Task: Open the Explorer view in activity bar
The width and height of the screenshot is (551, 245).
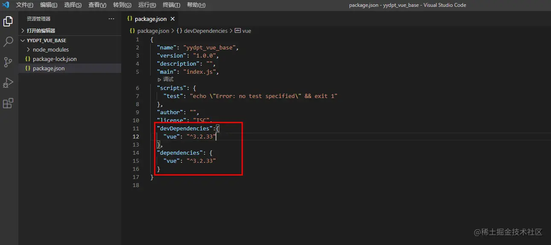Action: (8, 21)
